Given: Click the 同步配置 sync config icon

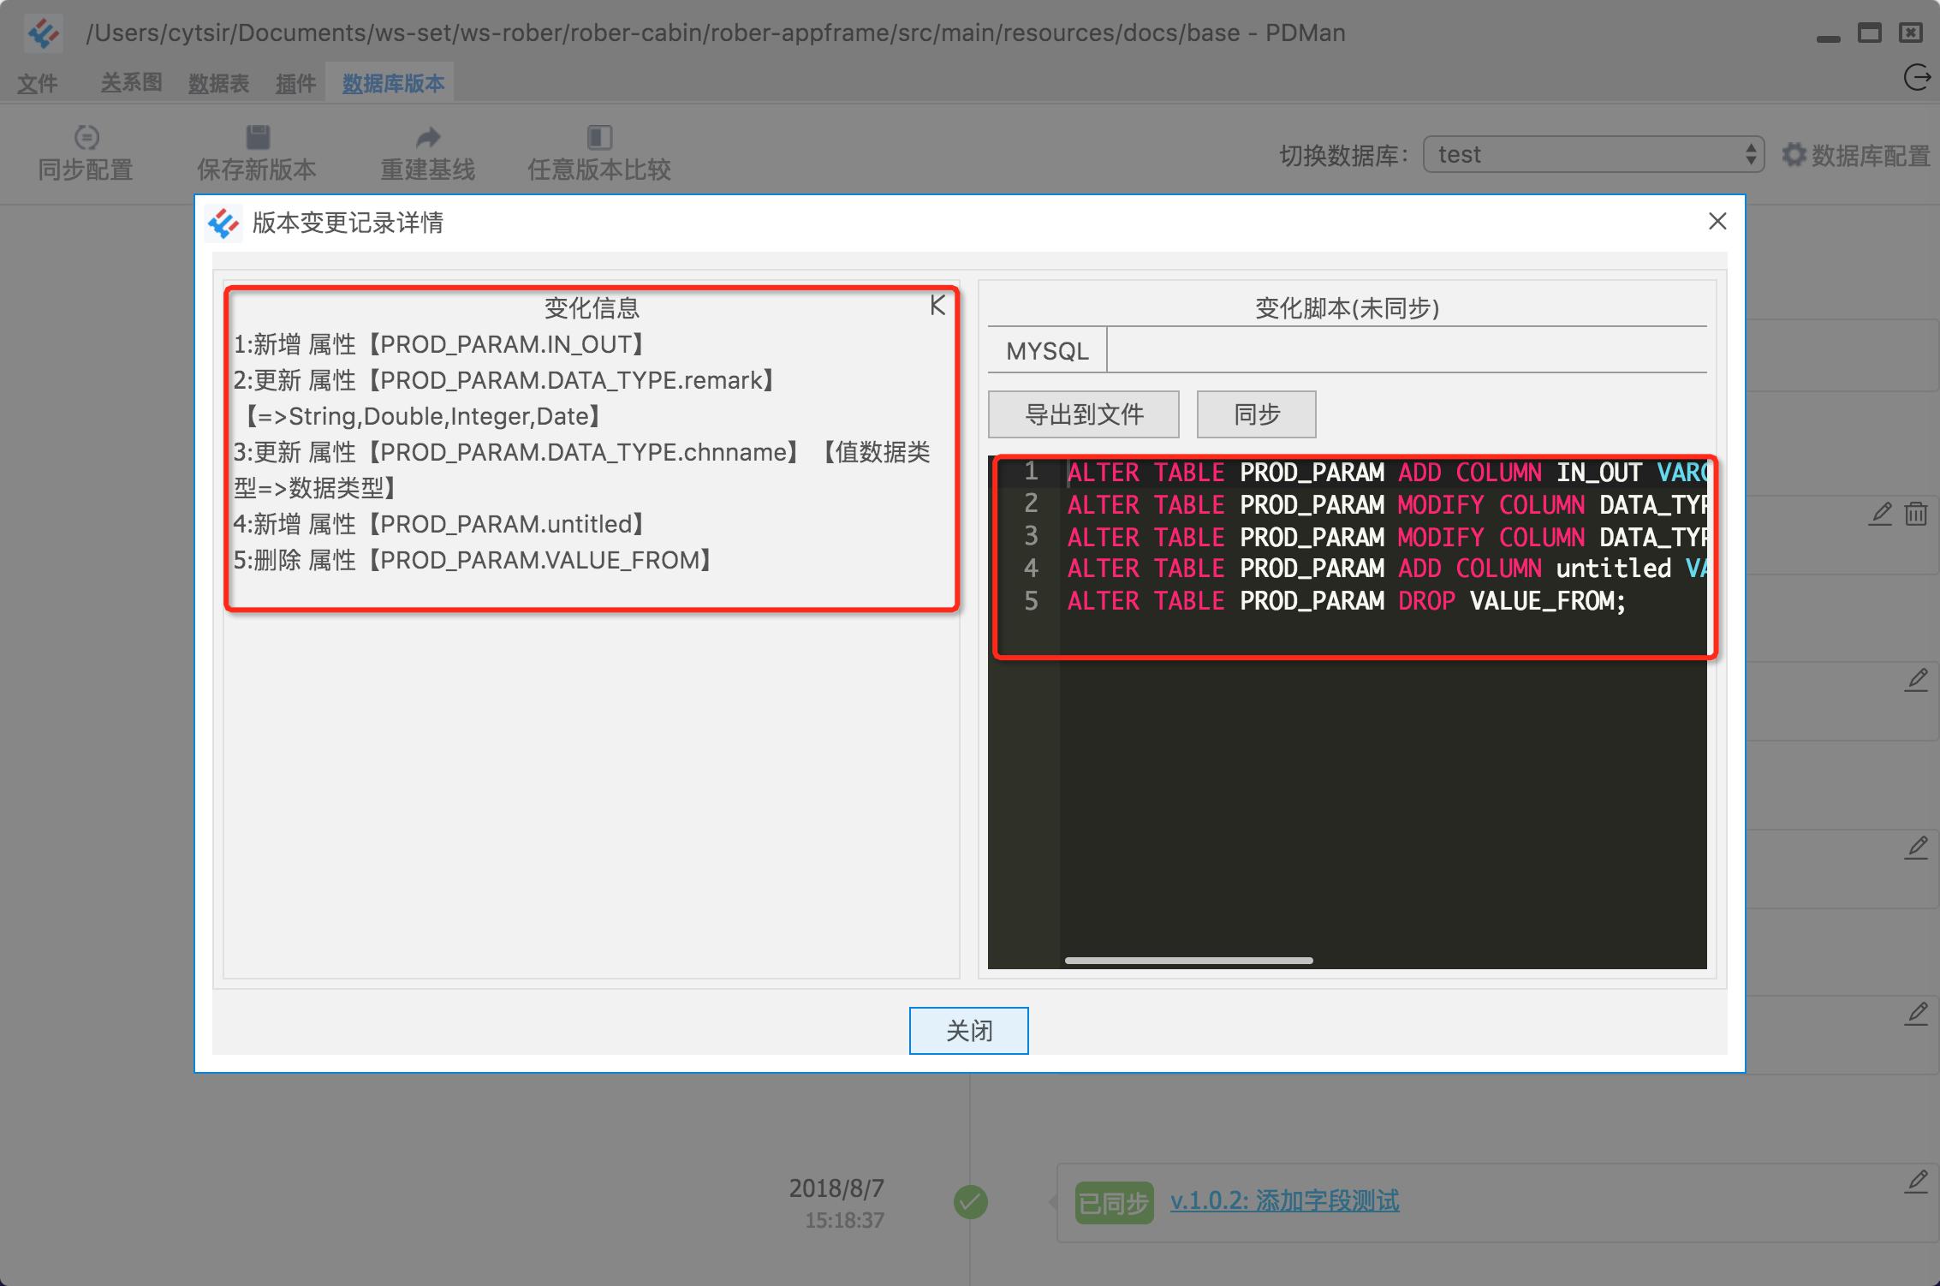Looking at the screenshot, I should pyautogui.click(x=86, y=137).
